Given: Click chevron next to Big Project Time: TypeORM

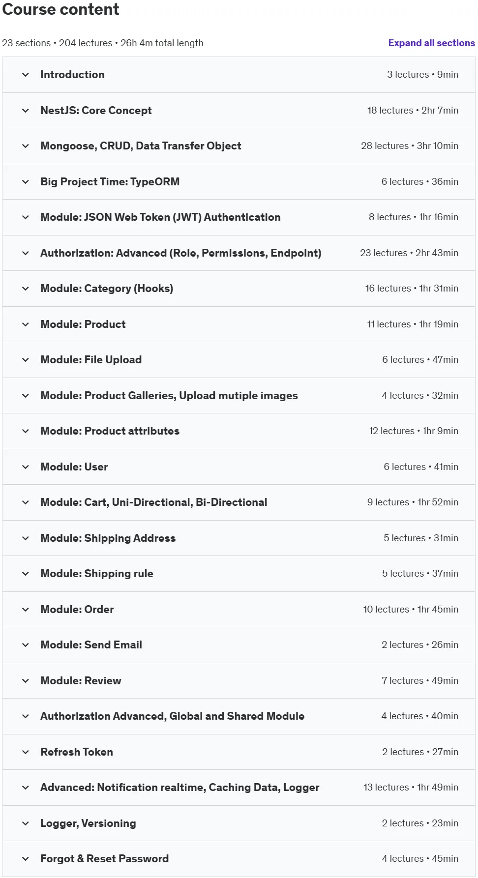Looking at the screenshot, I should 26,182.
